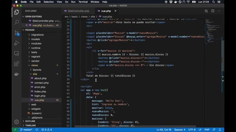Image resolution: width=236 pixels, height=132 pixels.
Task: Select the vue.php editor tab
Action: point(106,11)
